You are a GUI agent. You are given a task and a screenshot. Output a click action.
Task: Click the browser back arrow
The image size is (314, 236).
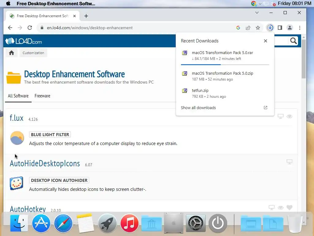[x=10, y=28]
